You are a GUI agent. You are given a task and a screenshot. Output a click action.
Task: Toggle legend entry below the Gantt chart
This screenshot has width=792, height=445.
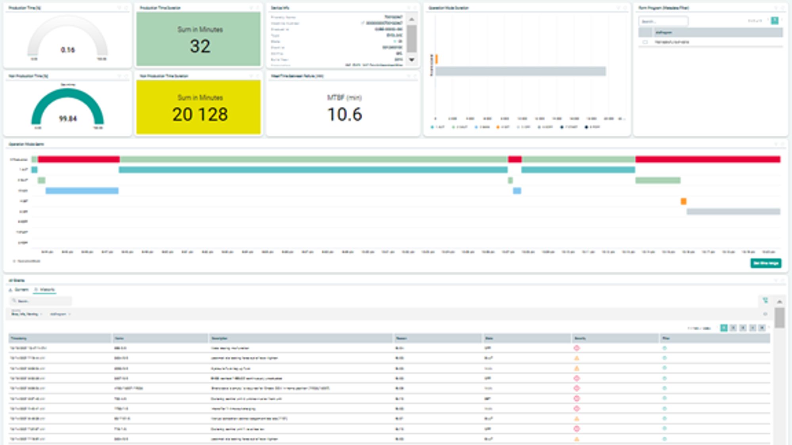[27, 261]
